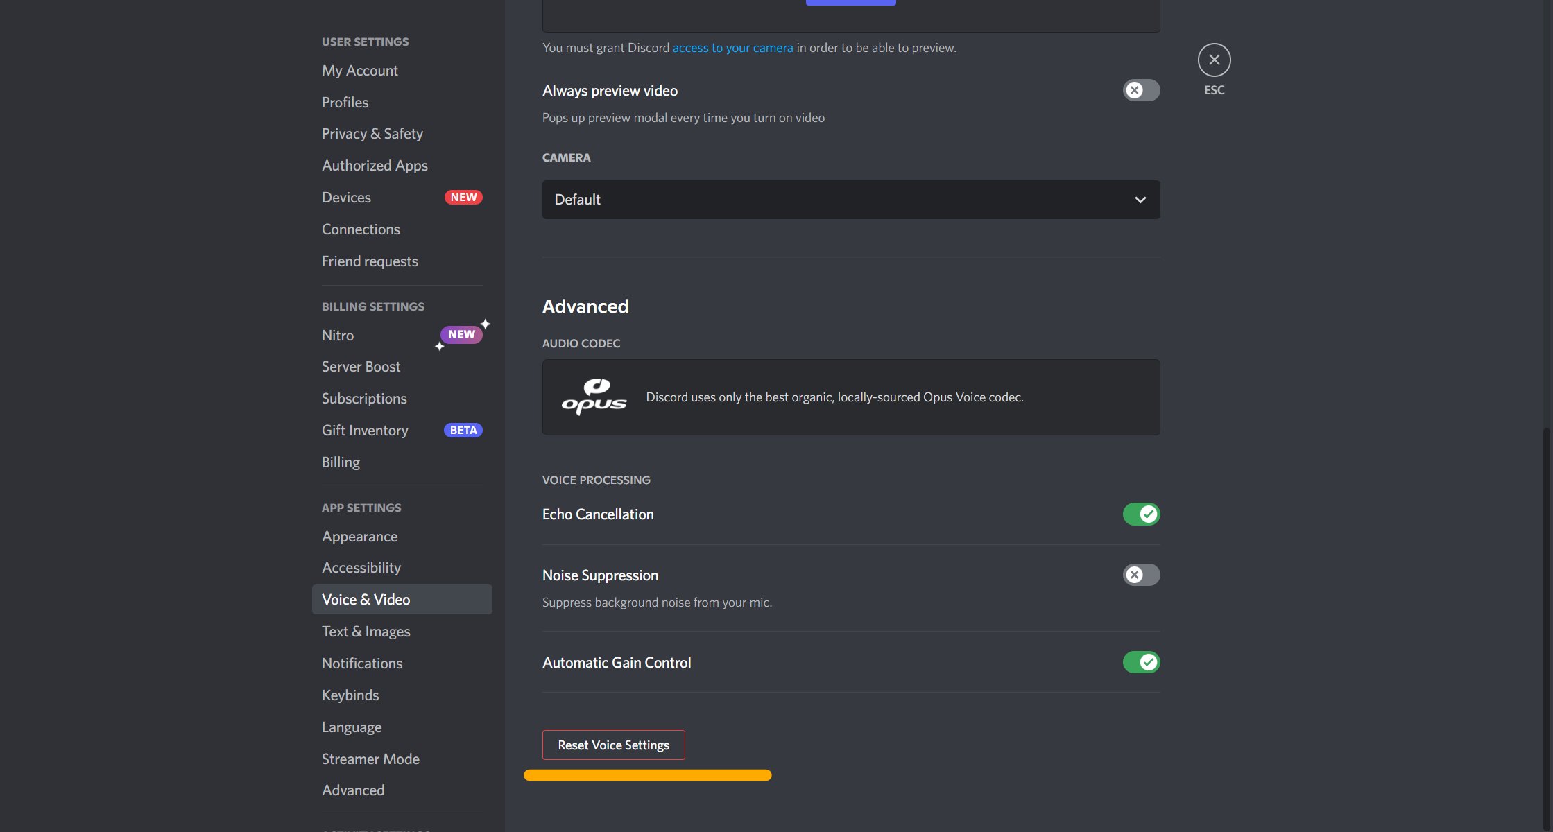Image resolution: width=1553 pixels, height=832 pixels.
Task: Click the Server Boost icon
Action: (x=361, y=367)
